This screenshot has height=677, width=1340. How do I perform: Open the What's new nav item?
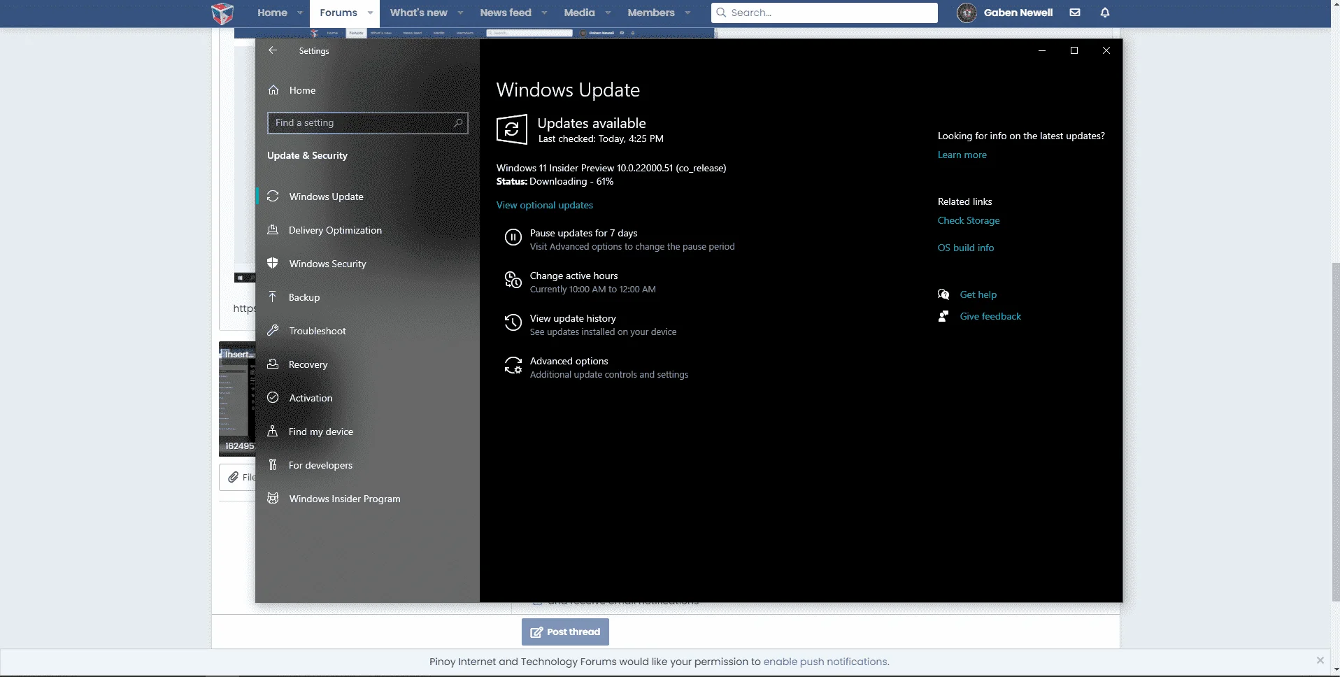coord(418,13)
